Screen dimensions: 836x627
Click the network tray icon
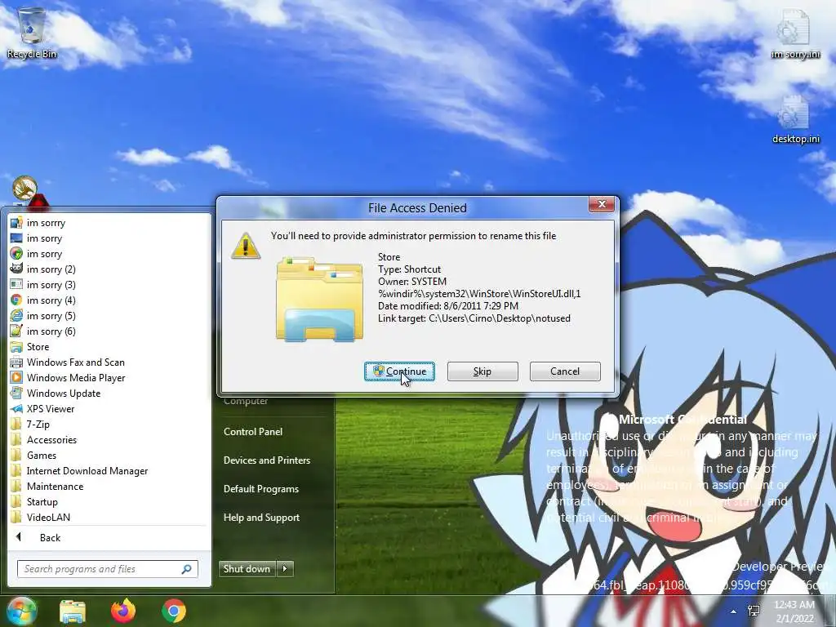754,611
